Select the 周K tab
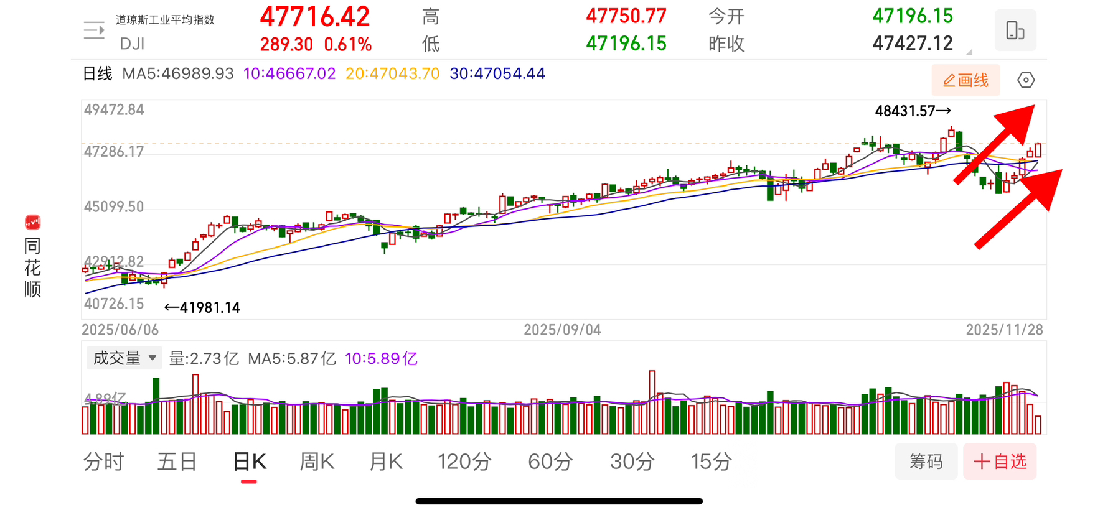This screenshot has width=1118, height=515. [x=317, y=462]
